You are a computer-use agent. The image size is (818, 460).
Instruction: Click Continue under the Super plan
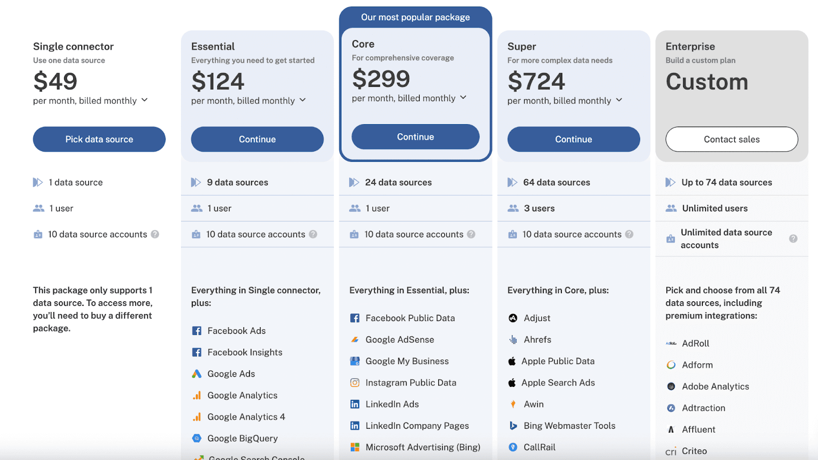pos(574,139)
